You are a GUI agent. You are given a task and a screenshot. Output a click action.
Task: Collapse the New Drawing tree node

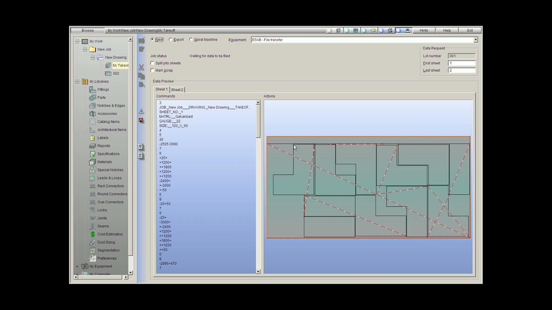tap(93, 57)
